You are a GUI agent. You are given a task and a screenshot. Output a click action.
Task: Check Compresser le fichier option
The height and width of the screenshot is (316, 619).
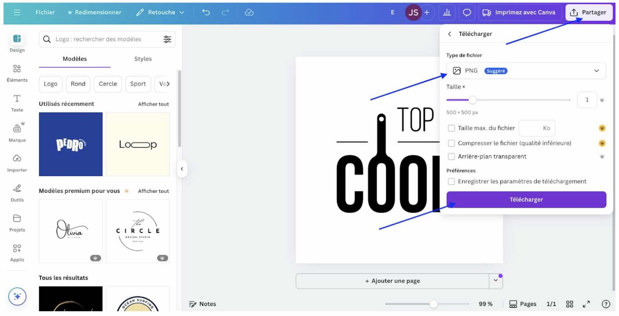(x=451, y=143)
